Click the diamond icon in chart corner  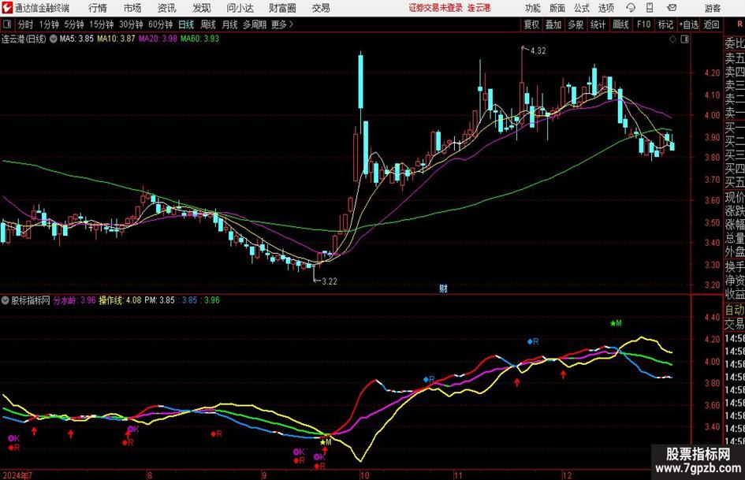(672, 39)
